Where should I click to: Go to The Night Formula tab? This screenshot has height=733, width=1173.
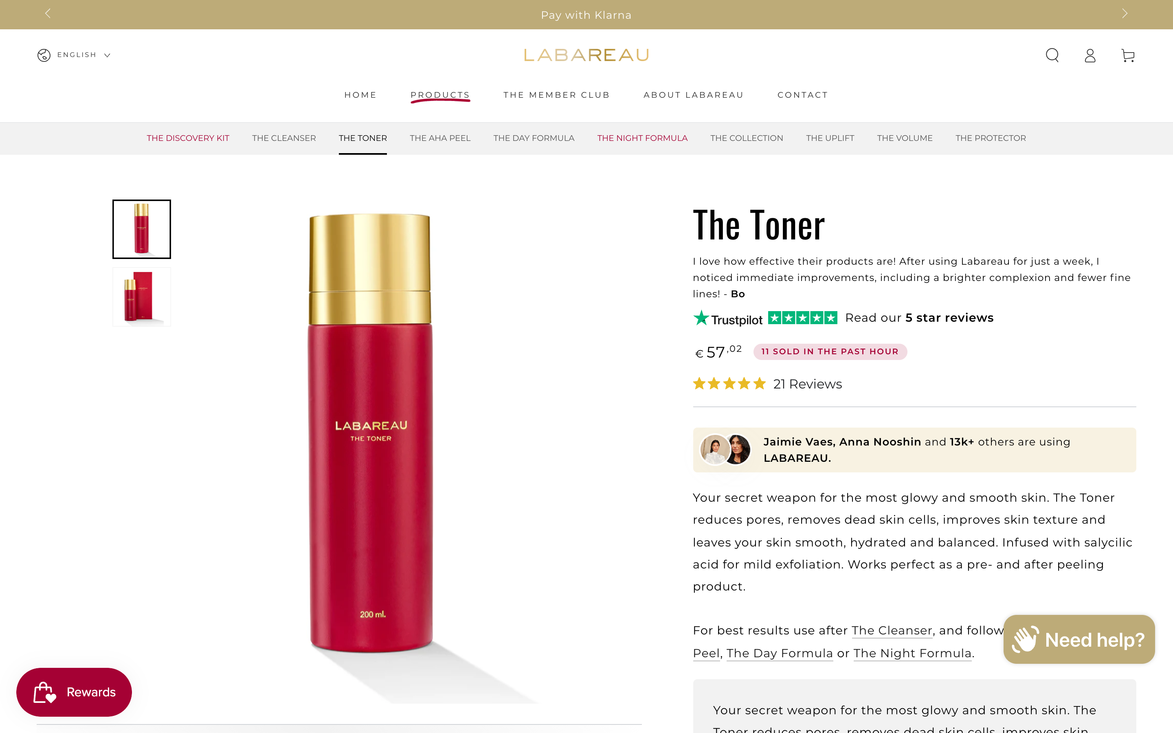pyautogui.click(x=642, y=138)
